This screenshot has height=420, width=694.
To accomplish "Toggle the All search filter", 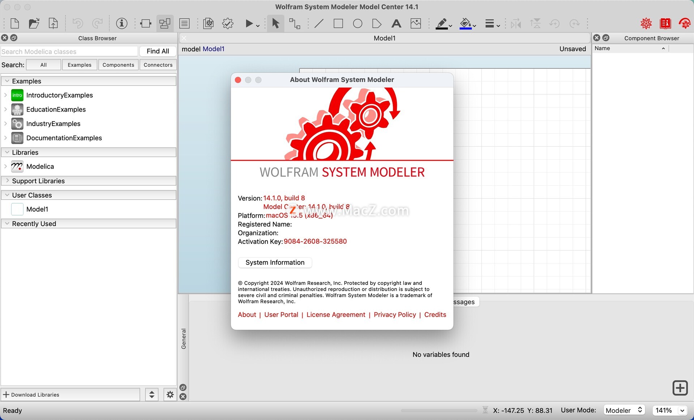I will coord(43,65).
